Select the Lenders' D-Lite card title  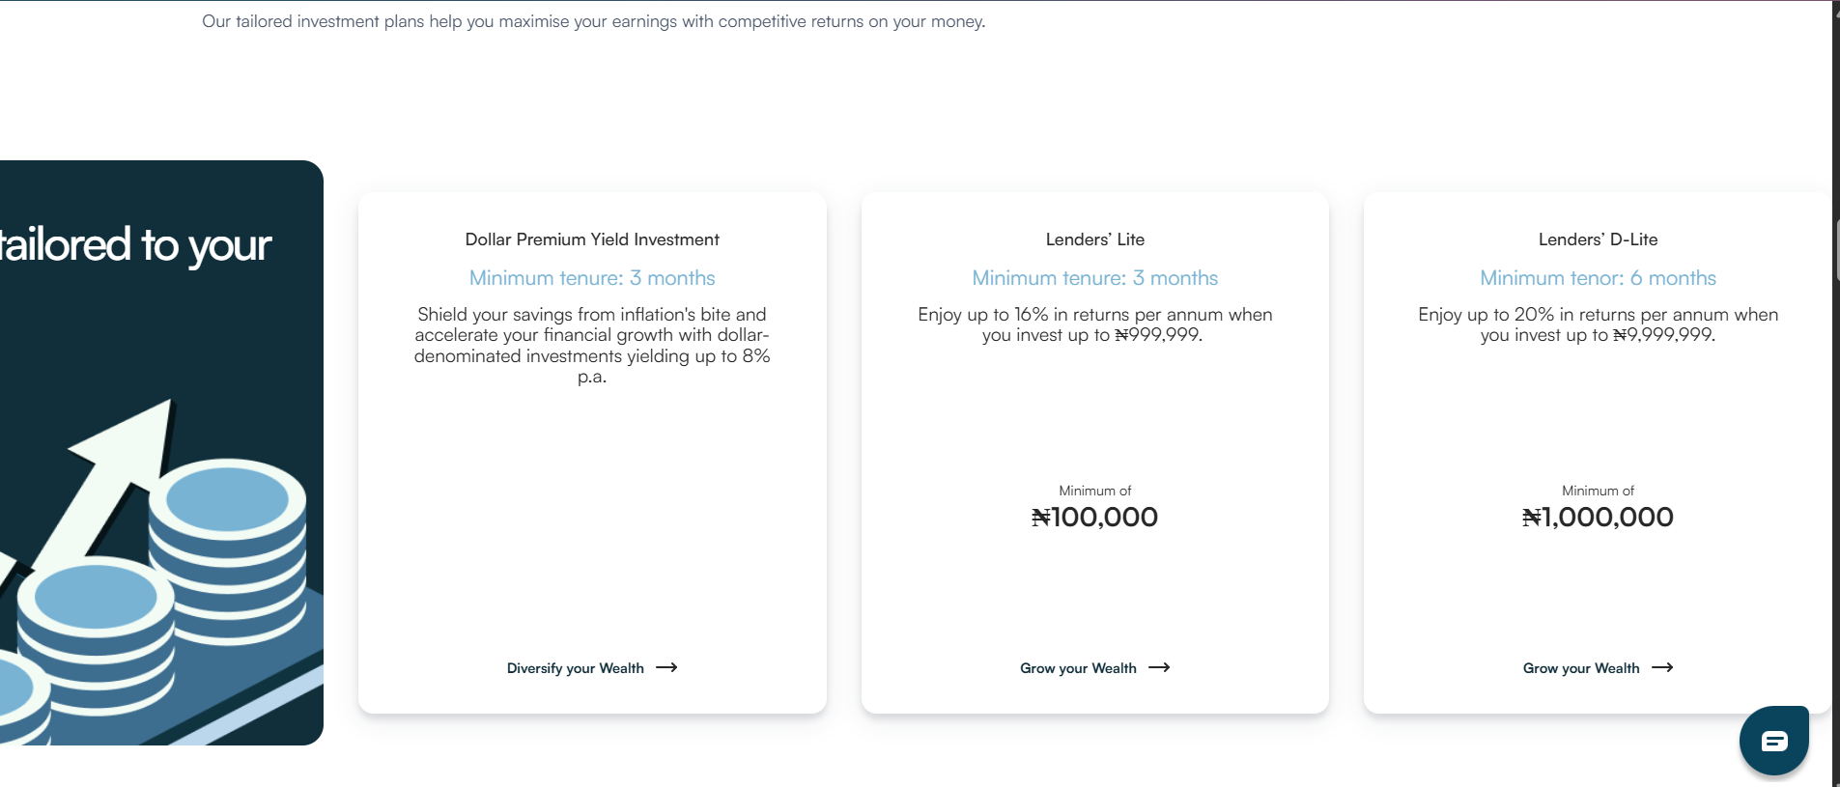click(1598, 239)
